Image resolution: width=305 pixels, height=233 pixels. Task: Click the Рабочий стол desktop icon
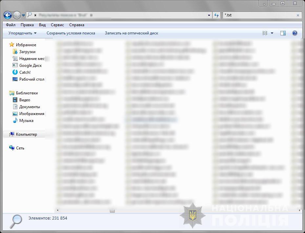pos(15,79)
